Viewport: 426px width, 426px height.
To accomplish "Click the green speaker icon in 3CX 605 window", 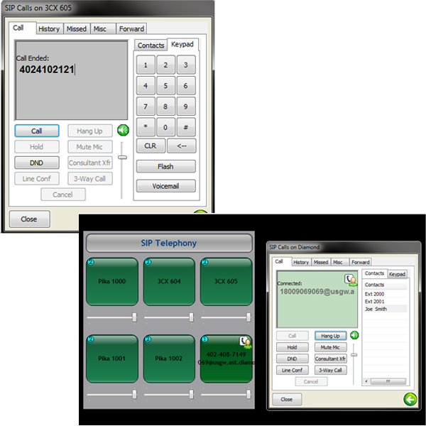I will tap(123, 130).
